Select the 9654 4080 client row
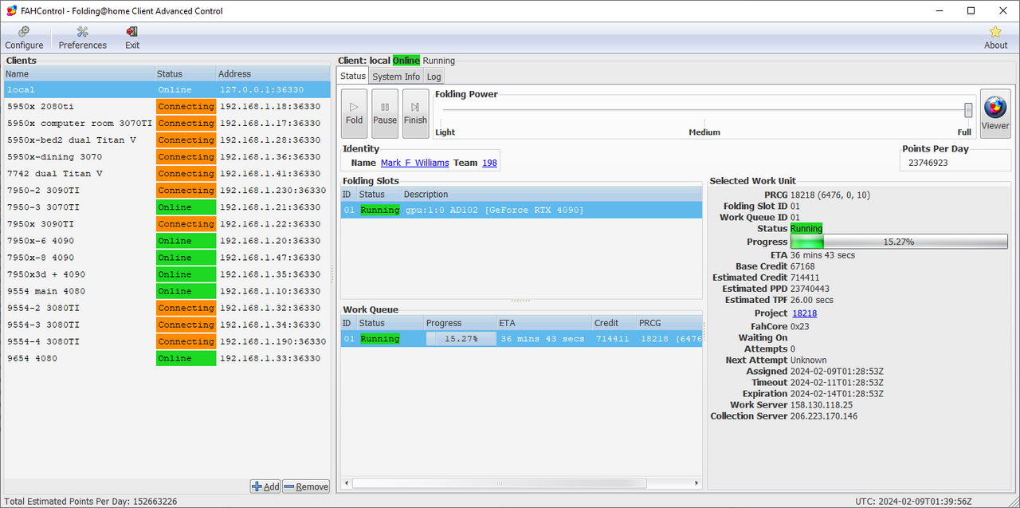Image resolution: width=1020 pixels, height=508 pixels. click(80, 358)
